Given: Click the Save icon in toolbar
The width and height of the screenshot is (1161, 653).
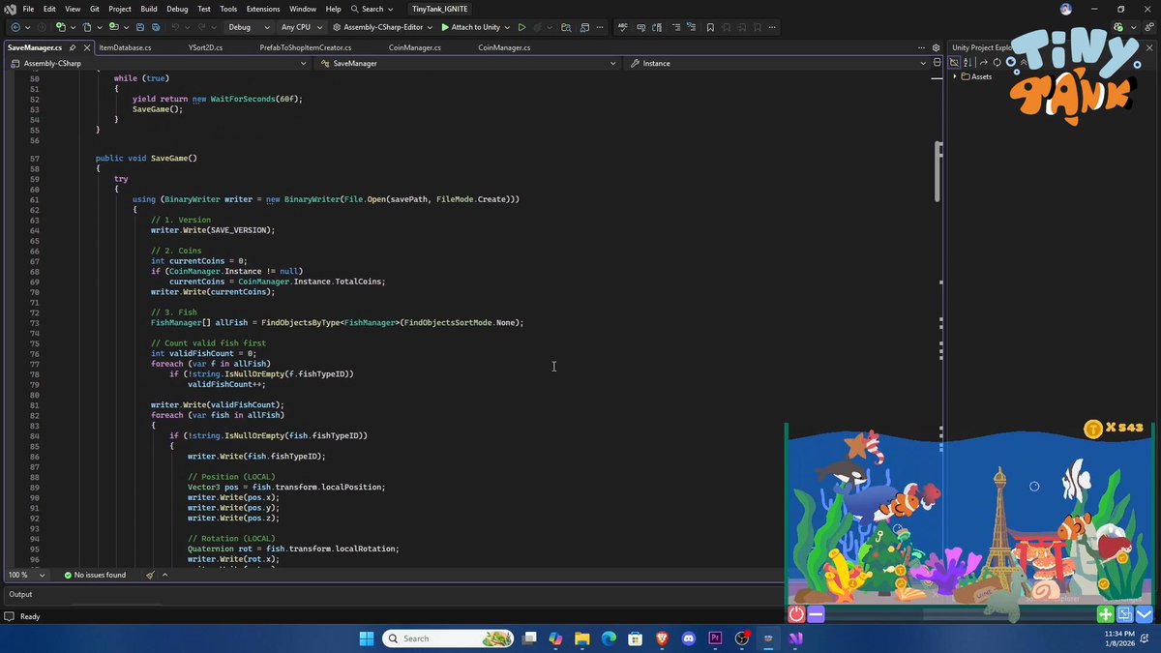Looking at the screenshot, I should 140,27.
